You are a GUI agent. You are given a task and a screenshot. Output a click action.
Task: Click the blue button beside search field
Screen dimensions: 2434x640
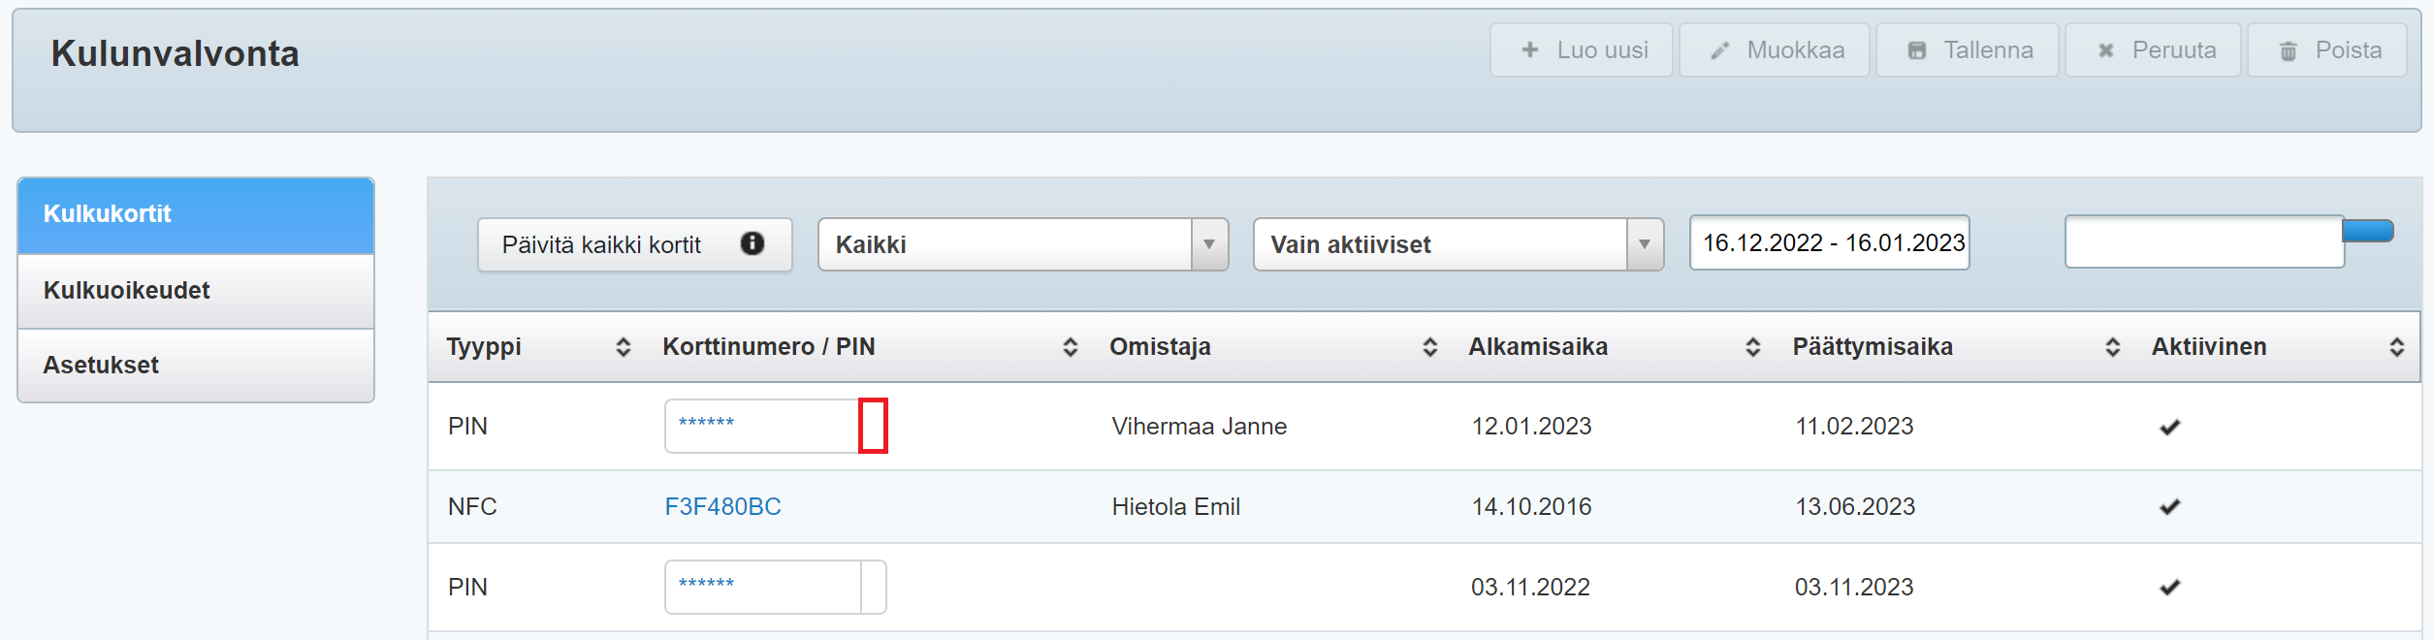click(2368, 231)
